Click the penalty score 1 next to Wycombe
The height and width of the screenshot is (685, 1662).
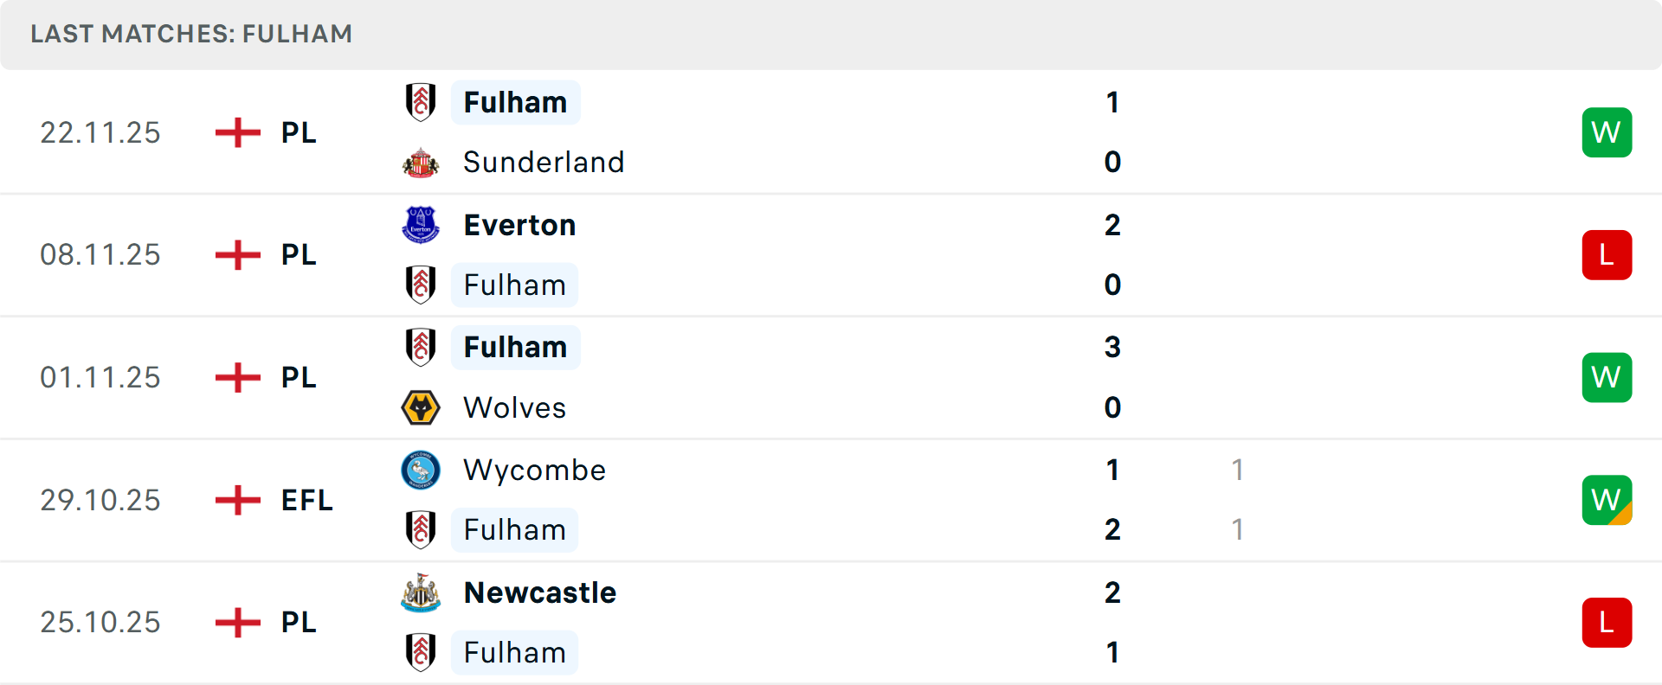[1238, 470]
